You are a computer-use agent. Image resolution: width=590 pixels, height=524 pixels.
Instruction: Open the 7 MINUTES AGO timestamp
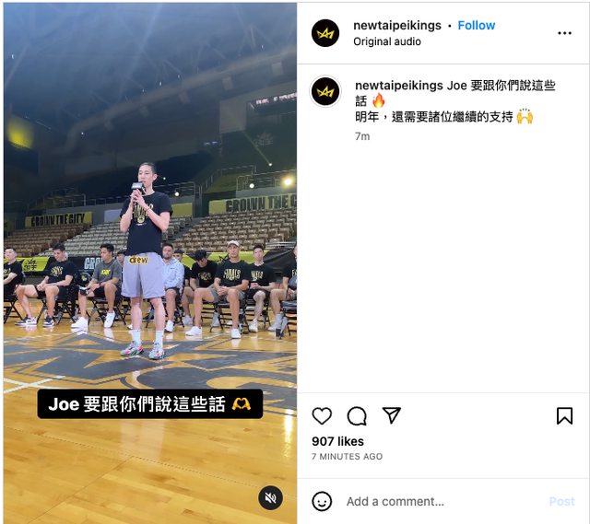click(x=347, y=457)
